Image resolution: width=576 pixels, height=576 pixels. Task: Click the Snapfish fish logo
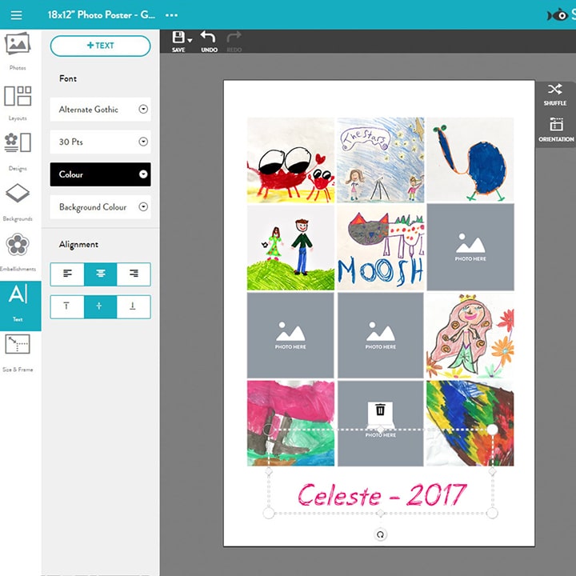(x=558, y=15)
